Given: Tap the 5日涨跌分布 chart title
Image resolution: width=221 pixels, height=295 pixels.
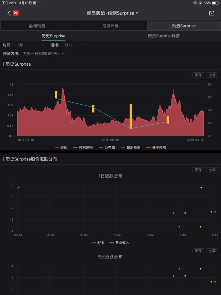Looking at the screenshot, I should (x=110, y=257).
